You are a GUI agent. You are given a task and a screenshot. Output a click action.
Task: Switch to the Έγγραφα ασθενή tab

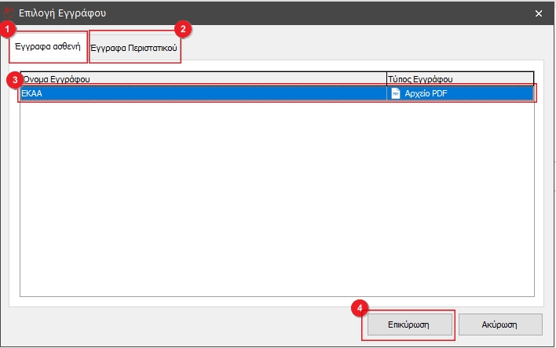(x=48, y=47)
